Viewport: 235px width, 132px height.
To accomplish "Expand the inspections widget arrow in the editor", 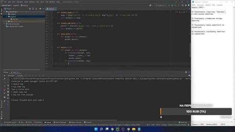I will coord(189,12).
